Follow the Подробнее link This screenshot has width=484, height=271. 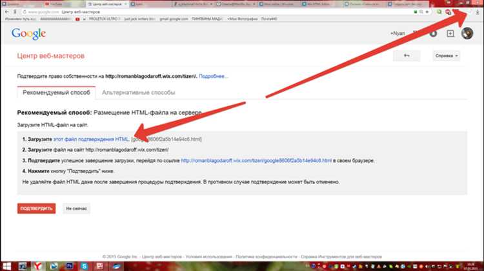pos(214,76)
